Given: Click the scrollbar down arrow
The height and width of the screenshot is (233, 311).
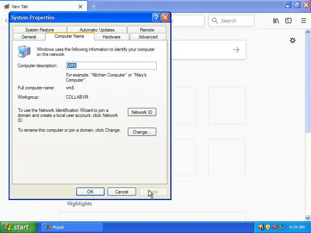Looking at the screenshot, I should click(x=308, y=218).
